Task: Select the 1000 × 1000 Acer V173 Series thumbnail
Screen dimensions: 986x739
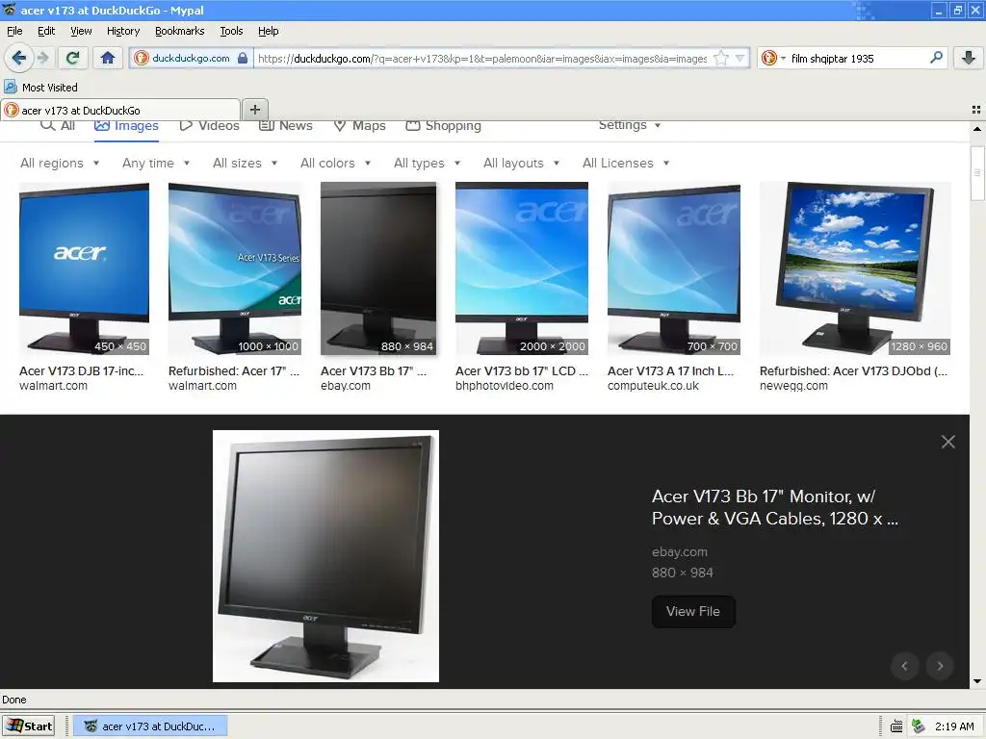Action: click(x=235, y=269)
